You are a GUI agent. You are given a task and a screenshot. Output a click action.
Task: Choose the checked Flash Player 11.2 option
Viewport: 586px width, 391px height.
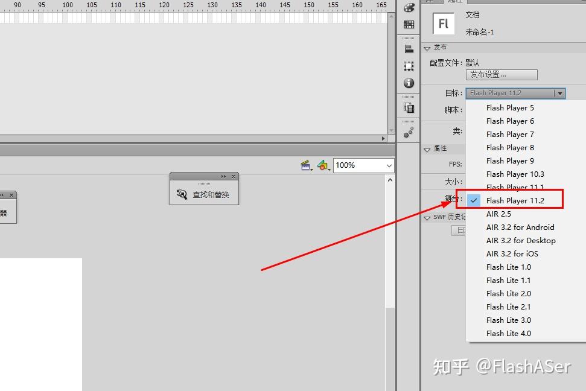(x=515, y=201)
